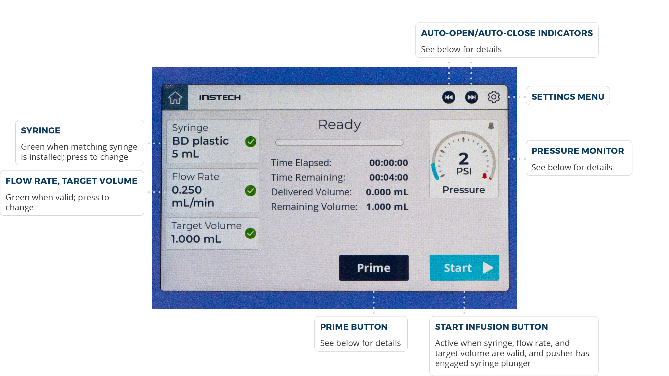The height and width of the screenshot is (376, 669).
Task: Open the settings gear menu
Action: pyautogui.click(x=493, y=97)
